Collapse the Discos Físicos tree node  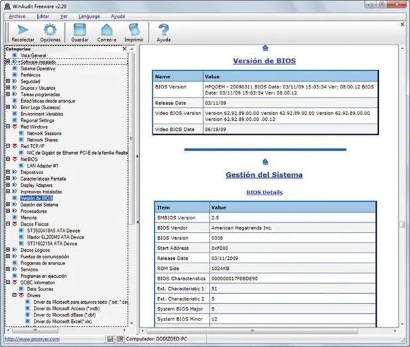tap(8, 224)
